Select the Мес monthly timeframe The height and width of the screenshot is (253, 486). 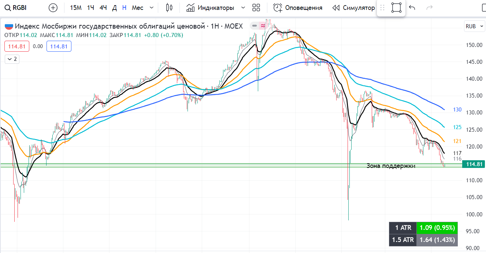point(138,8)
